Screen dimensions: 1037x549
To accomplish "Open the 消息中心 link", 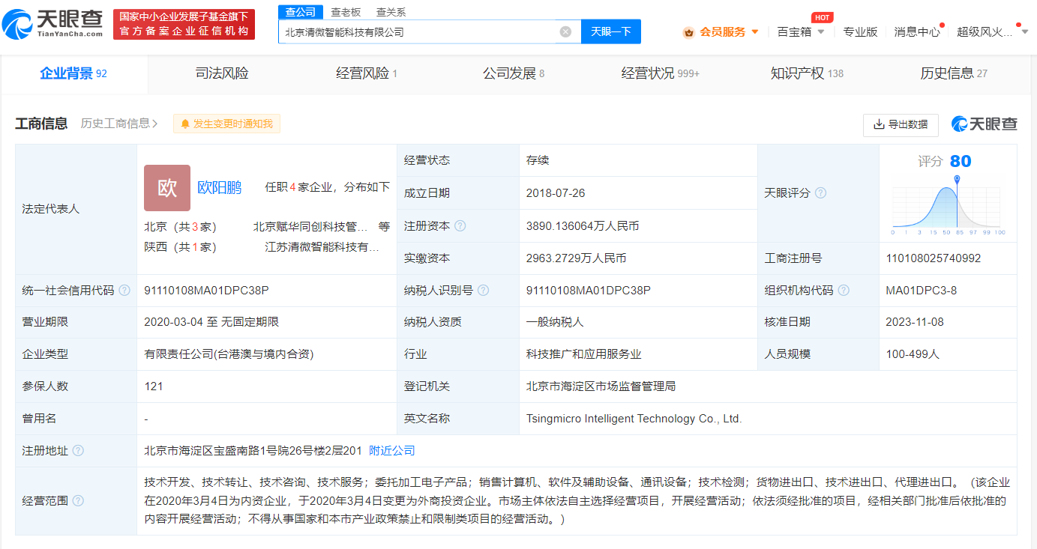I will pyautogui.click(x=916, y=31).
